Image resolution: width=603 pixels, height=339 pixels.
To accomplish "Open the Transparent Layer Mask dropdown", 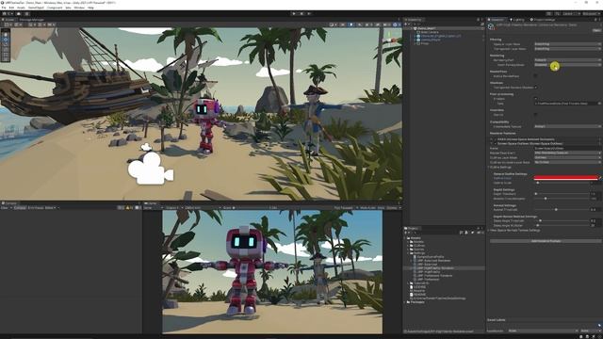I will pos(567,49).
